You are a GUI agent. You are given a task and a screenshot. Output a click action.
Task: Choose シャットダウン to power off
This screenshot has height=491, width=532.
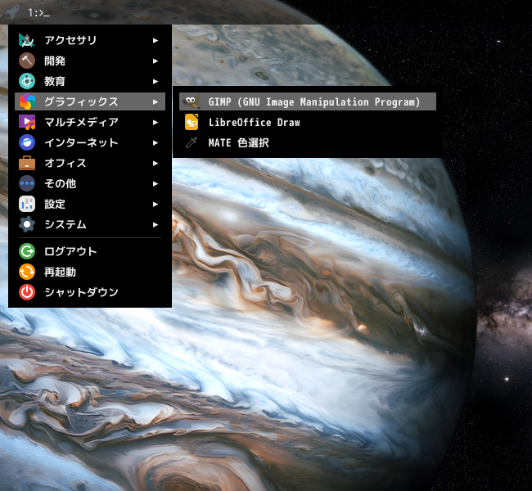90,292
